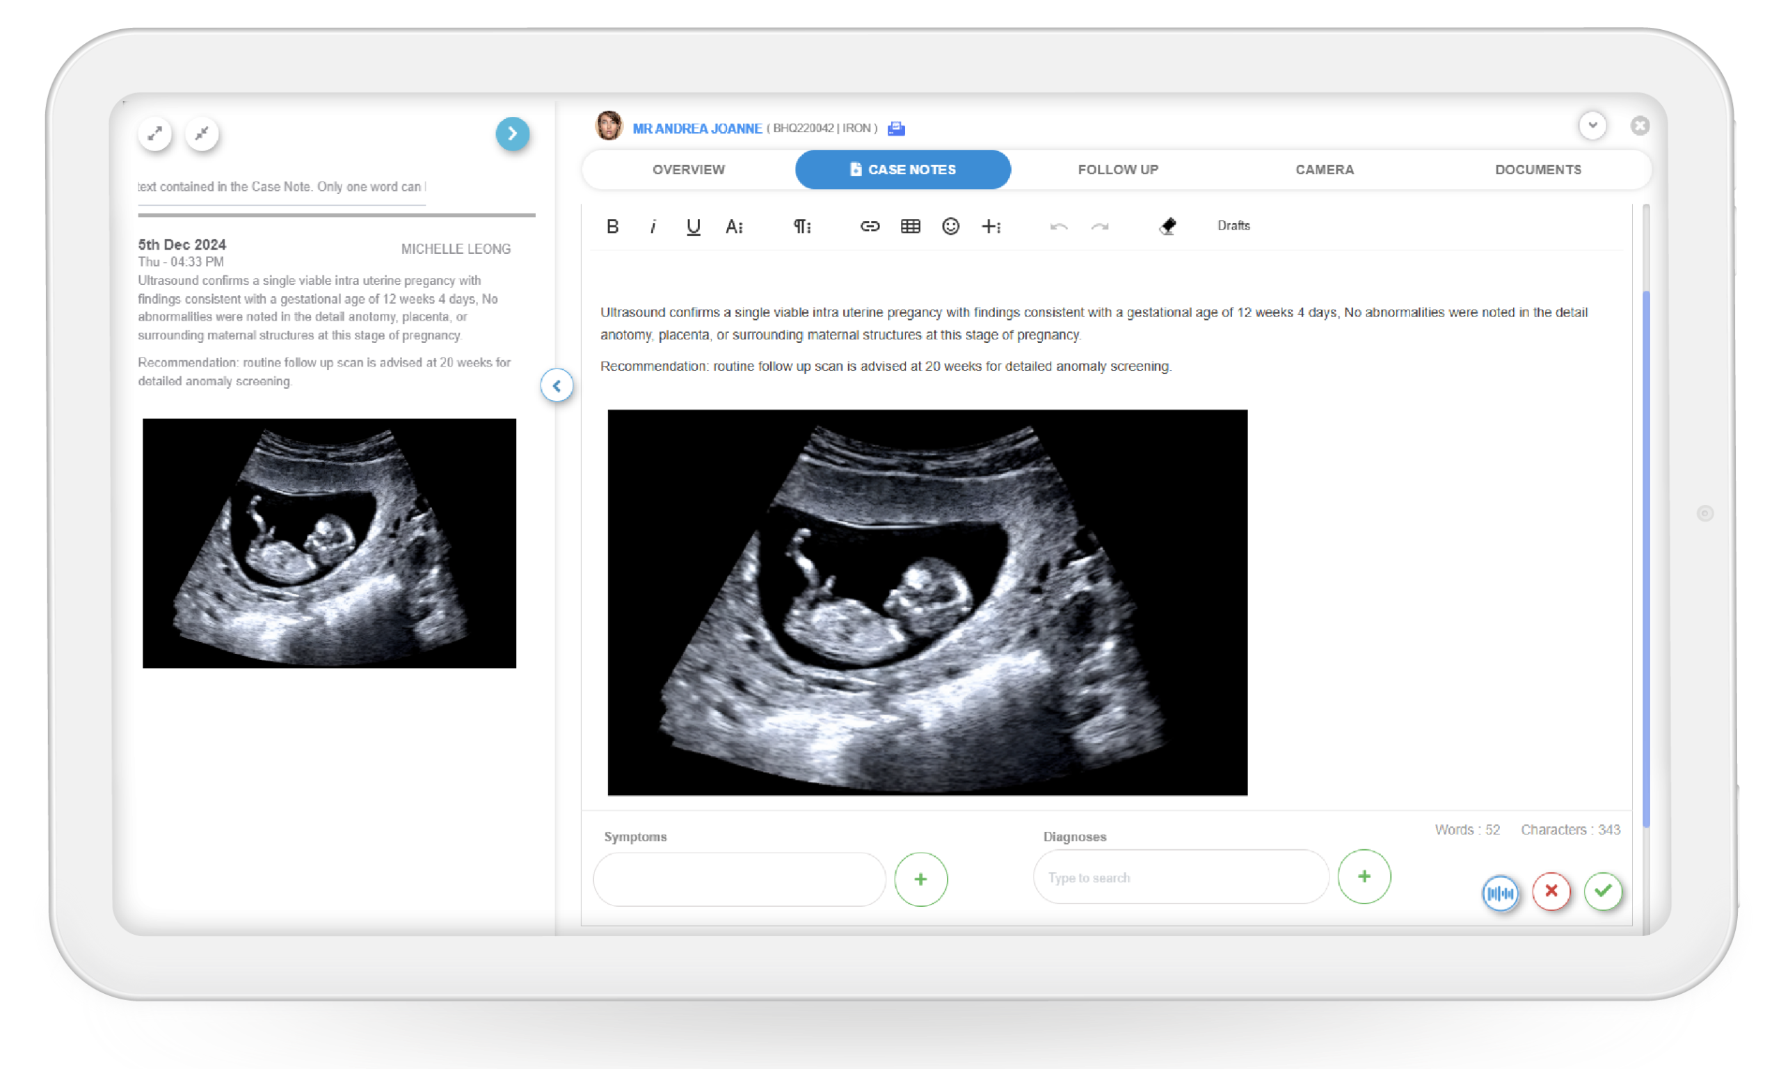Open paragraph format options dropdown
1781x1069 pixels.
coord(802,227)
